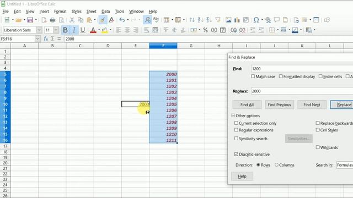Open the Format menu
353x198 pixels.
click(60, 11)
